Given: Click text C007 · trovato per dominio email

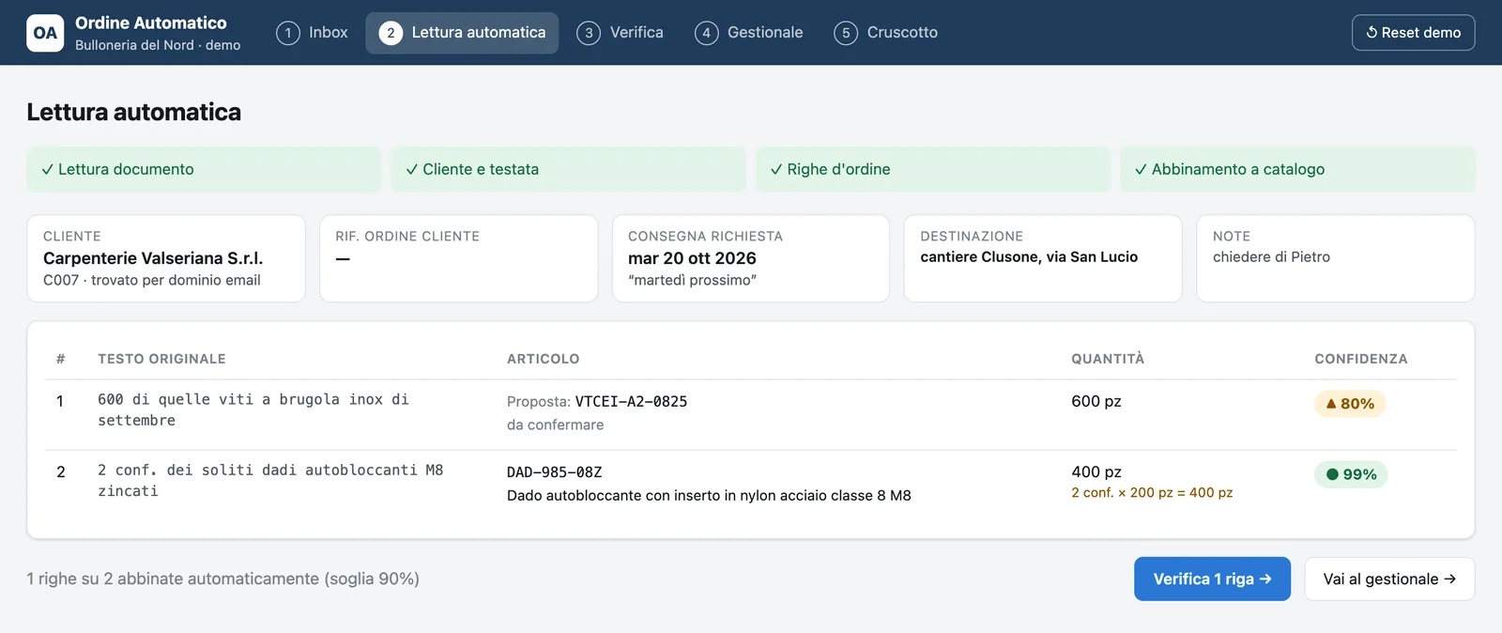Looking at the screenshot, I should pos(152,280).
